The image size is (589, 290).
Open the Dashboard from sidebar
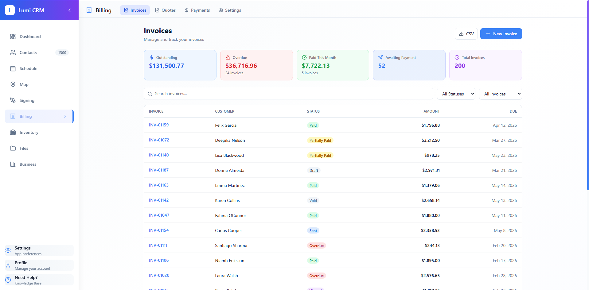13,37
